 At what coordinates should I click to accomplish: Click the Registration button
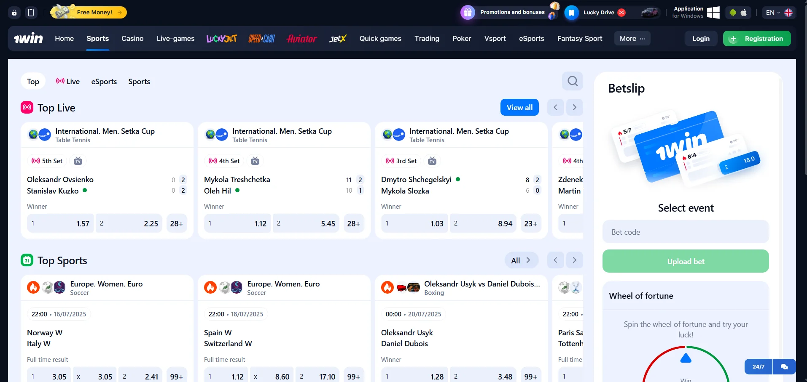[757, 38]
